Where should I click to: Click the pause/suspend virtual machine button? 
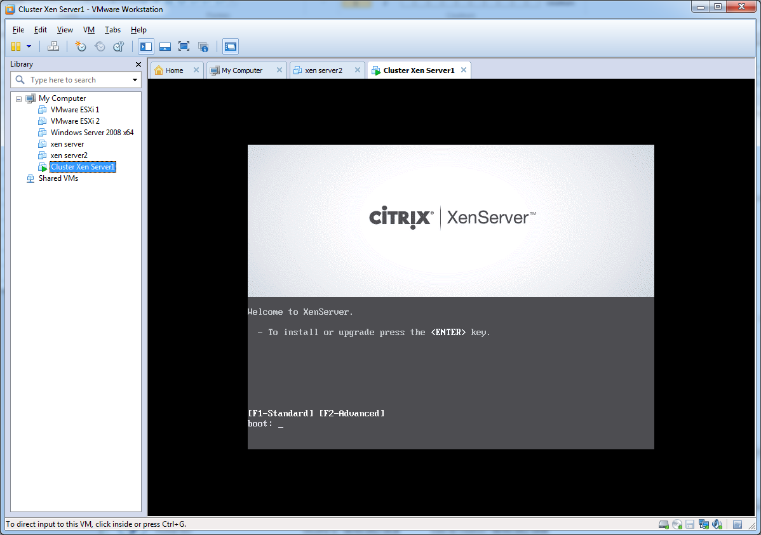16,46
